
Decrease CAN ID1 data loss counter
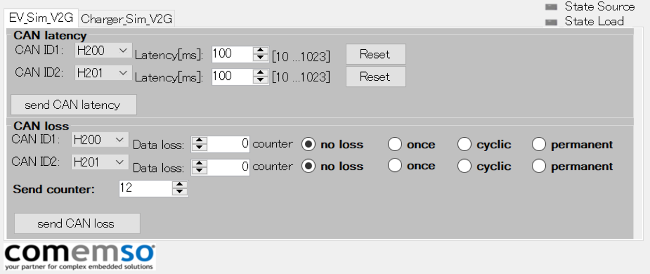pyautogui.click(x=200, y=148)
